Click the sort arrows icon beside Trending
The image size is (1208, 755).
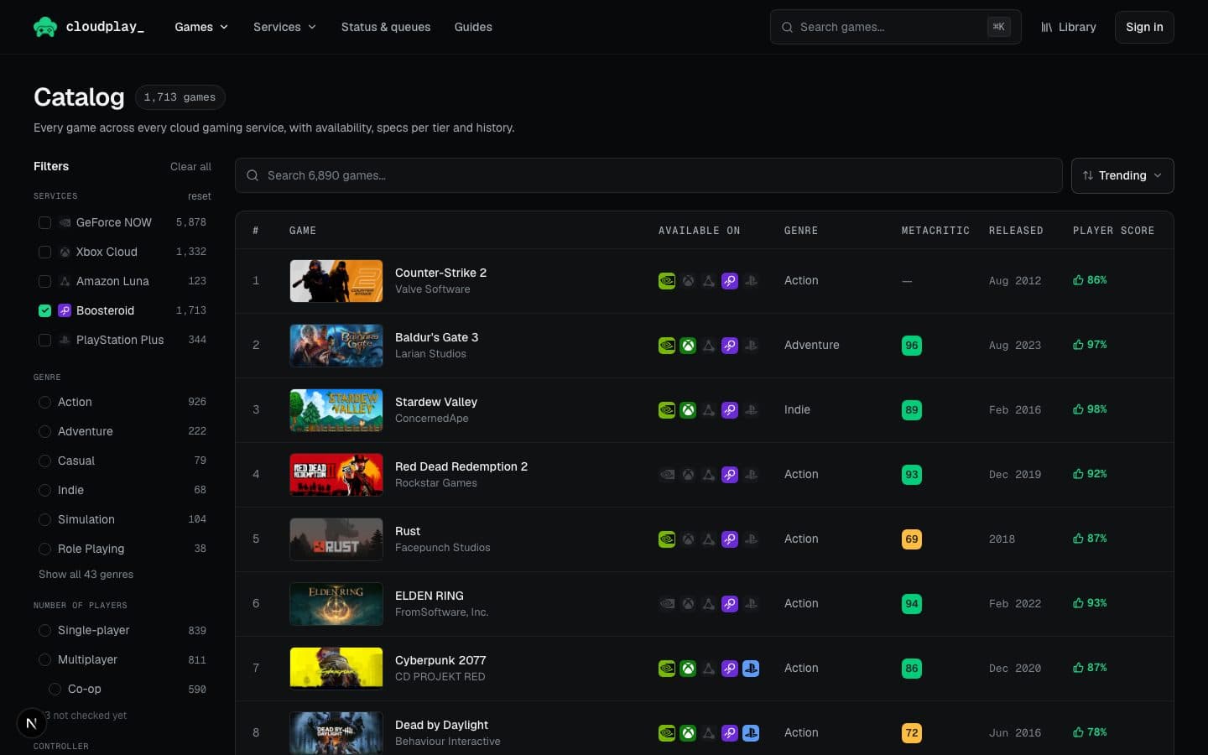click(x=1088, y=175)
